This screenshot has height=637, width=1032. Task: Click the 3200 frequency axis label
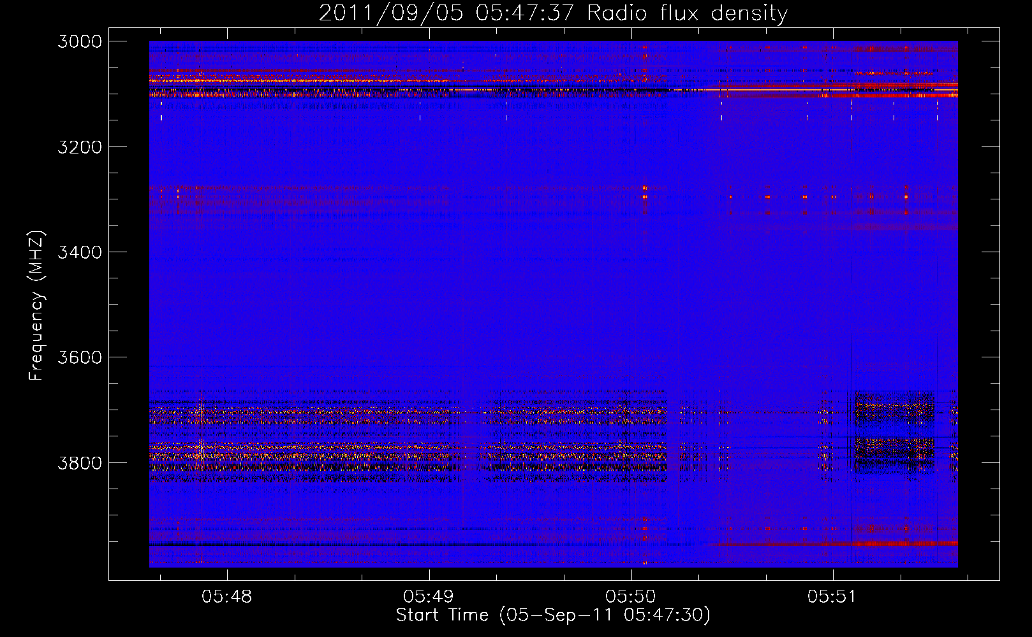pos(80,147)
